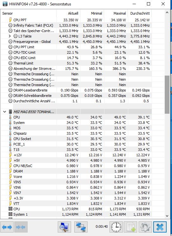Open sensor settings gear button
This screenshot has height=236, width=172.
pos(145,227)
